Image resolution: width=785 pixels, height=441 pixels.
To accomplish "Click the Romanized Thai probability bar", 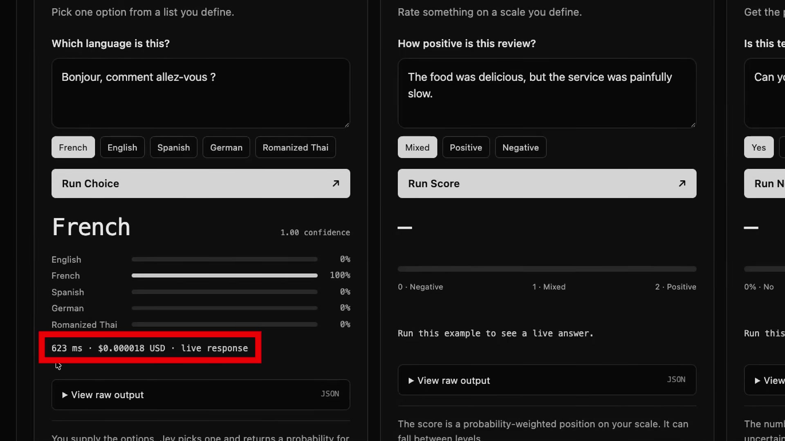I will point(224,325).
